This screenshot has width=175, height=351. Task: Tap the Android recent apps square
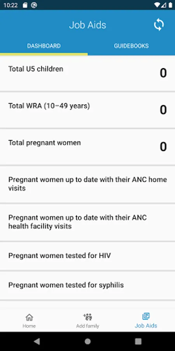coord(138,341)
